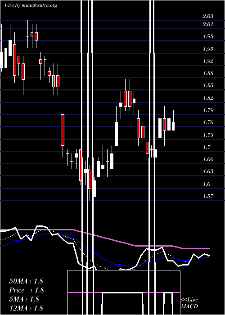Image resolution: width=225 pixels, height=315 pixels.
Task: Click the 1.95 price axis label
Action: click(208, 49)
